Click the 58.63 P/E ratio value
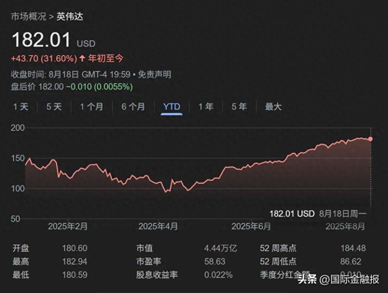The height and width of the screenshot is (293, 388). [215, 262]
